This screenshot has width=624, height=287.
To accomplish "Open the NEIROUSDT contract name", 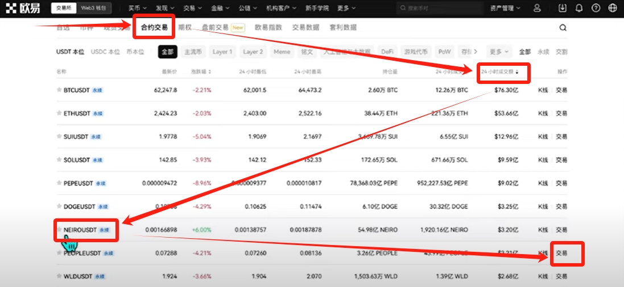I will [80, 230].
